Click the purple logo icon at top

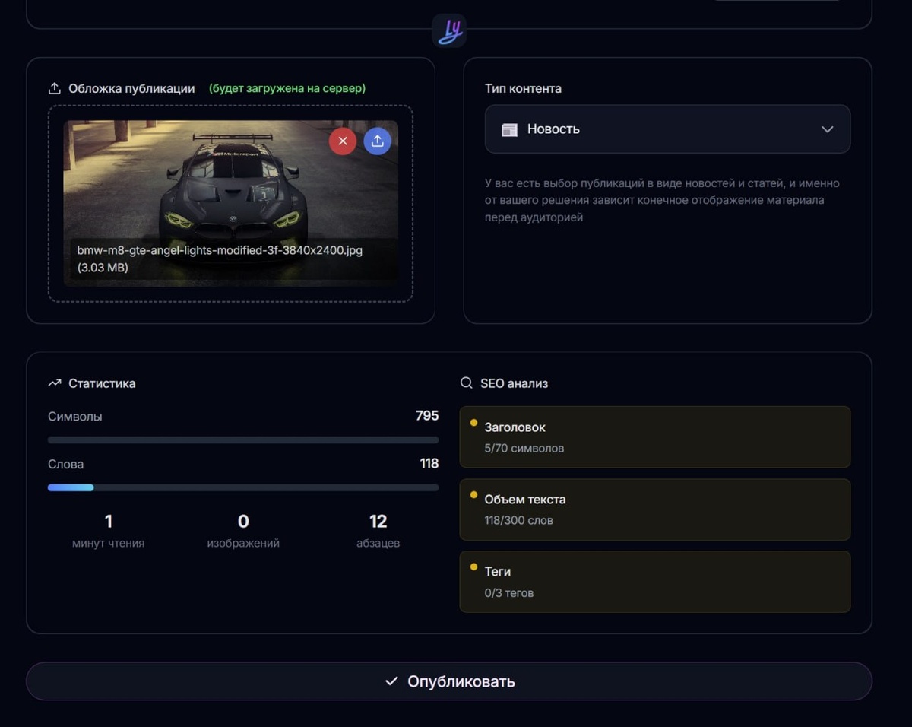point(449,31)
